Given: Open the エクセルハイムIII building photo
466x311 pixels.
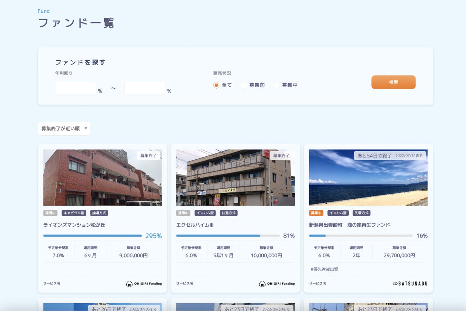Looking at the screenshot, I should click(x=235, y=178).
